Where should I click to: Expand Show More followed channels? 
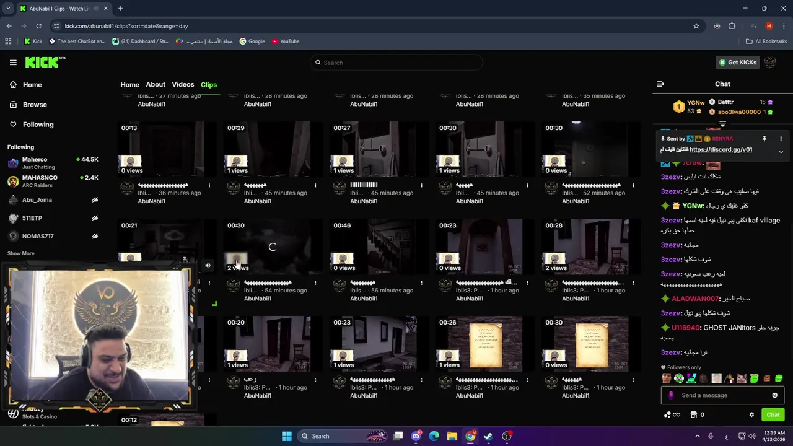click(20, 253)
